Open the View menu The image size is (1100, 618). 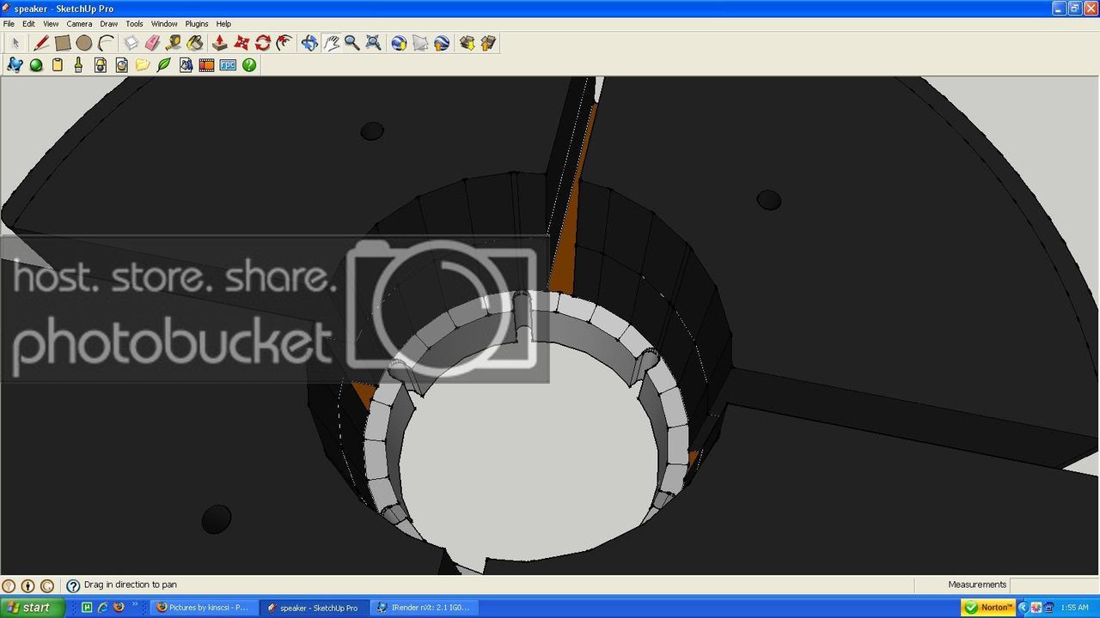[x=51, y=24]
